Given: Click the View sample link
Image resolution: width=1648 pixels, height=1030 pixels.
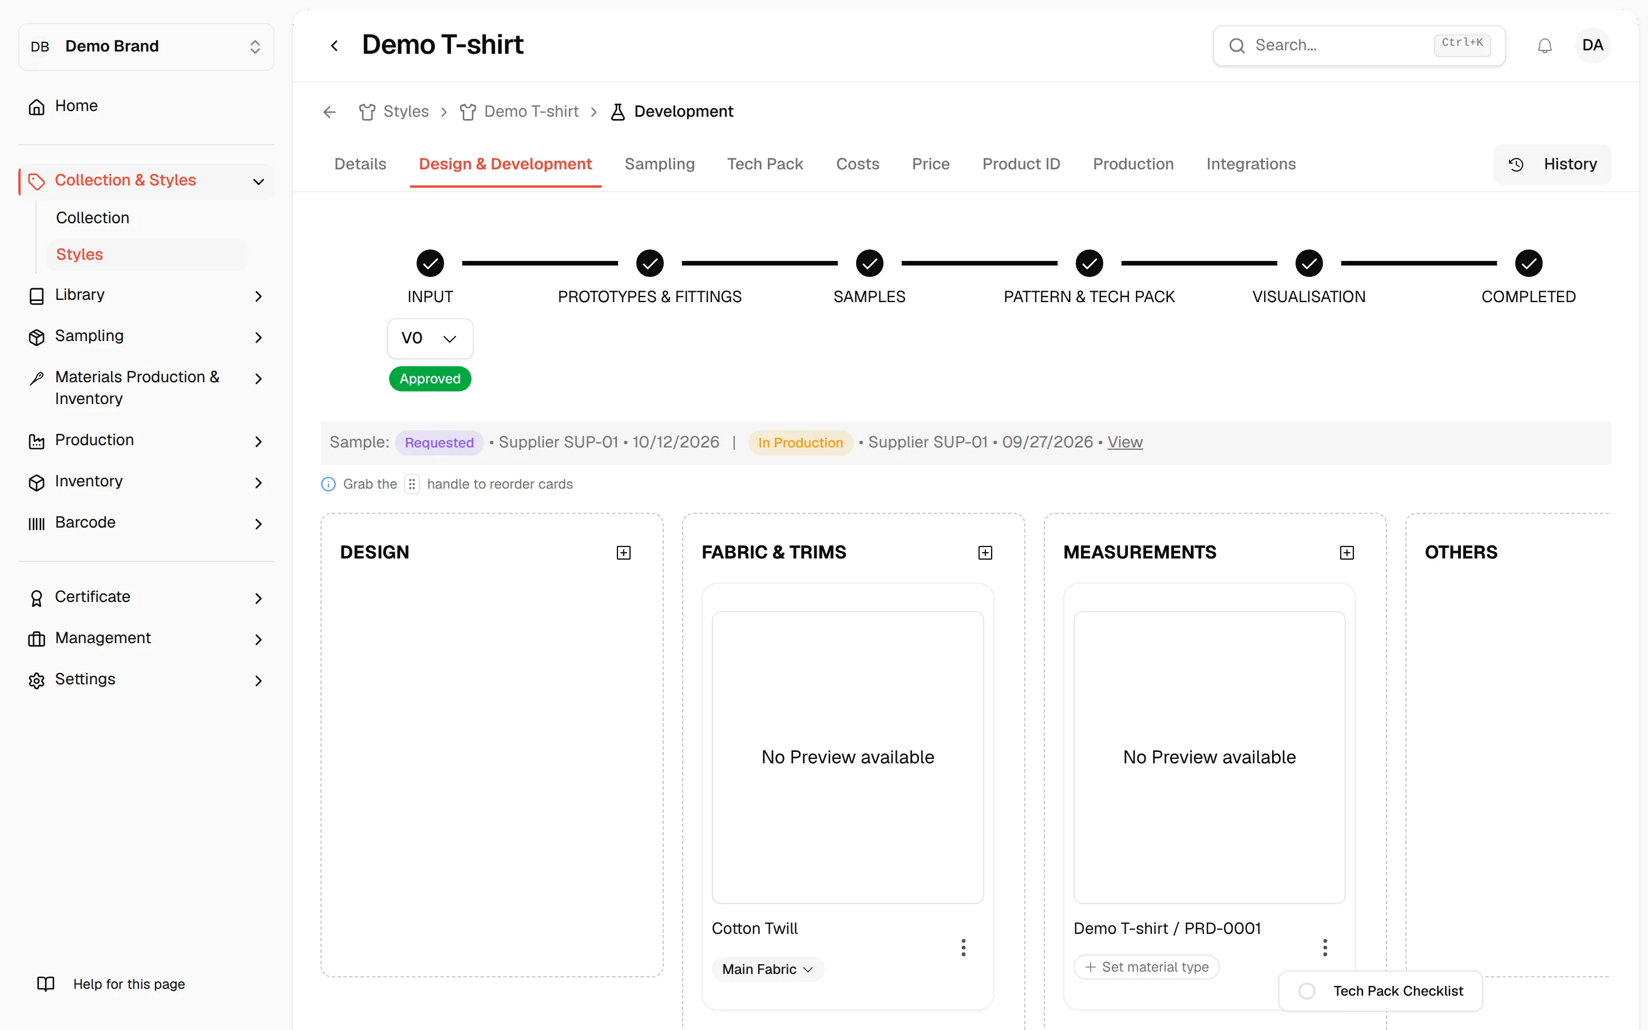Looking at the screenshot, I should 1124,443.
